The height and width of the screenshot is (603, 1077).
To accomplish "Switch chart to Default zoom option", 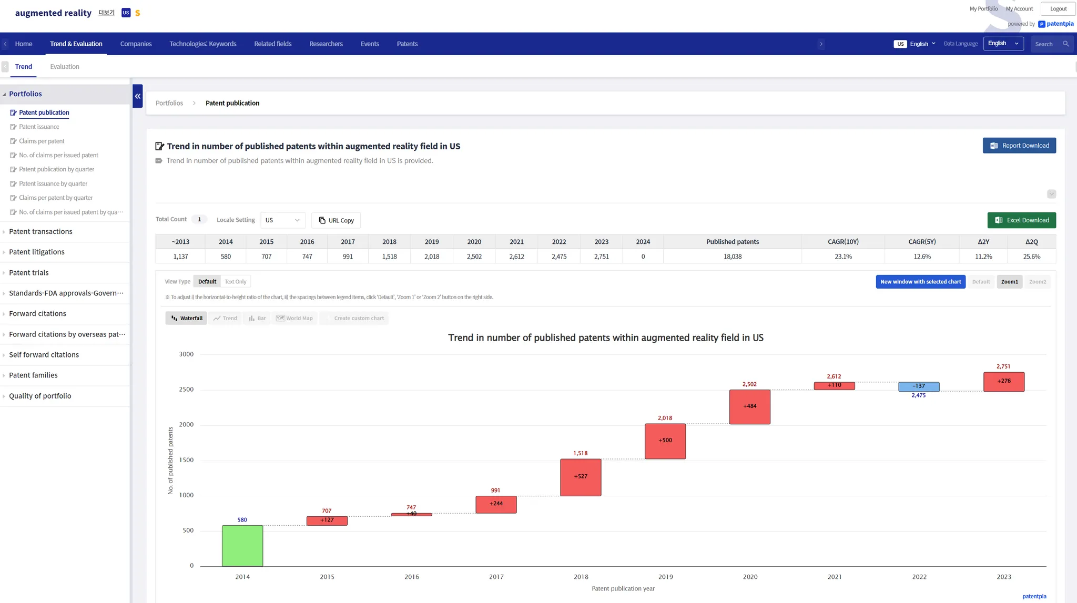I will point(981,282).
